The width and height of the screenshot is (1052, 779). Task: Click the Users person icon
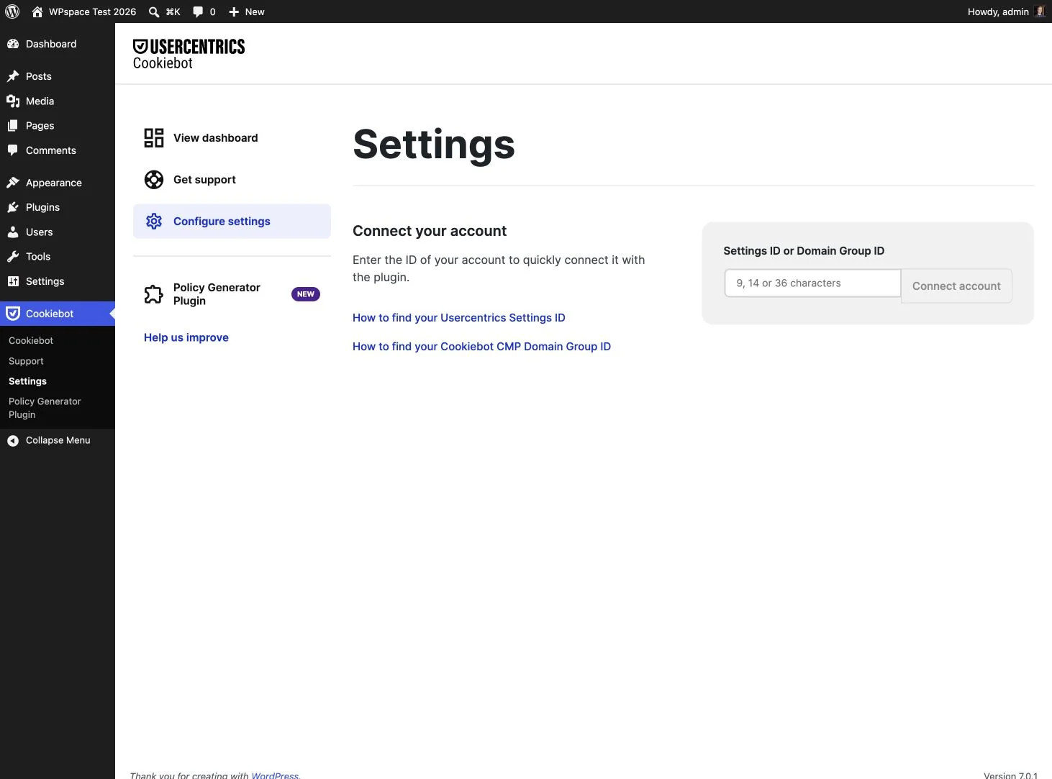tap(13, 232)
